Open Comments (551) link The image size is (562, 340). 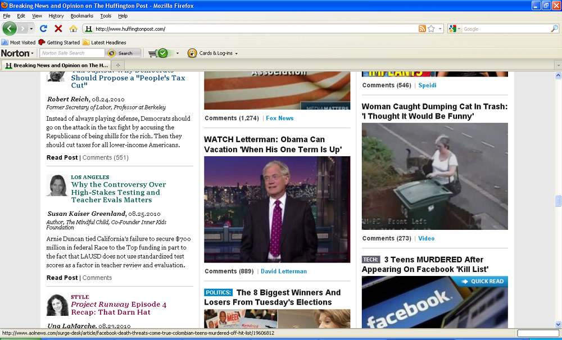point(106,158)
